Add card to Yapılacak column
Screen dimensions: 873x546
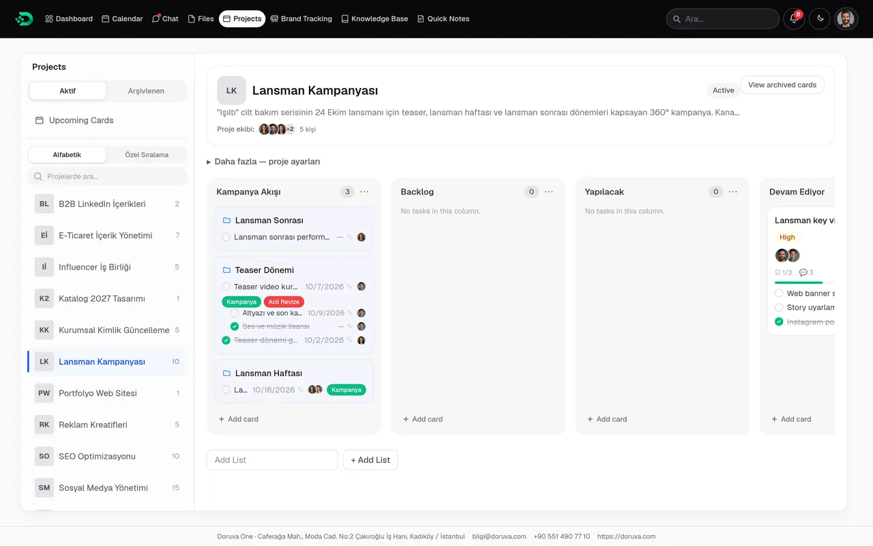coord(607,419)
